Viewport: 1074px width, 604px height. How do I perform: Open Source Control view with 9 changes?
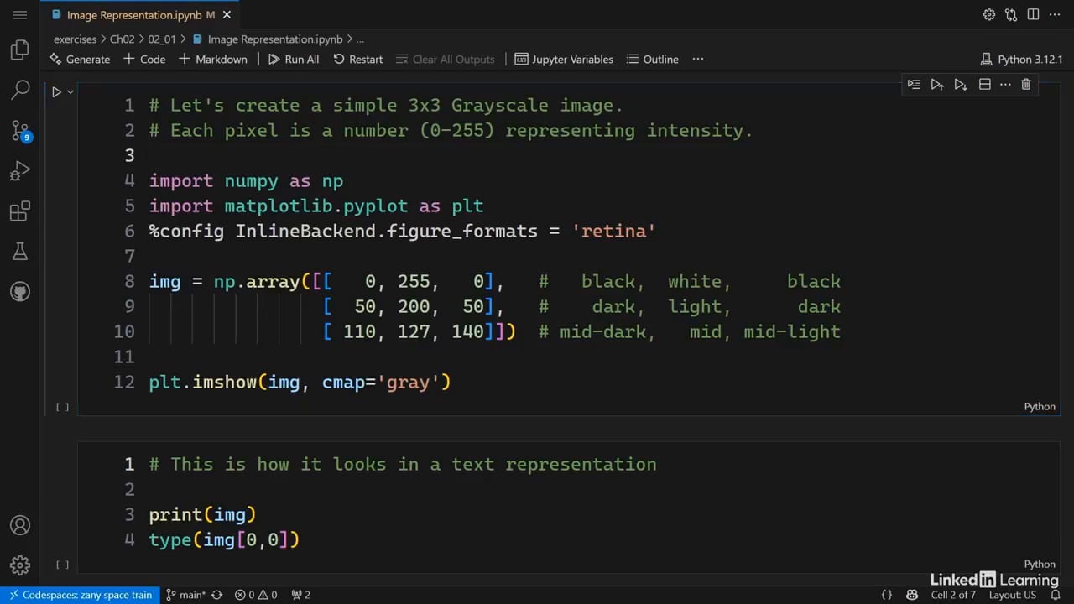(x=20, y=131)
